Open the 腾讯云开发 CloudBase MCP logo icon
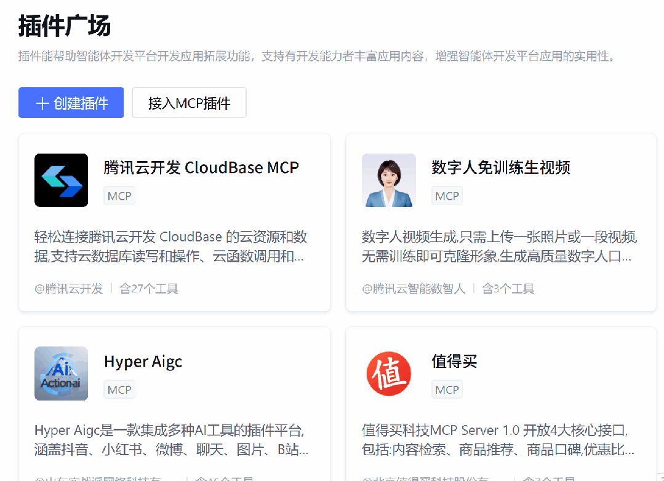This screenshot has width=664, height=481. pyautogui.click(x=62, y=180)
